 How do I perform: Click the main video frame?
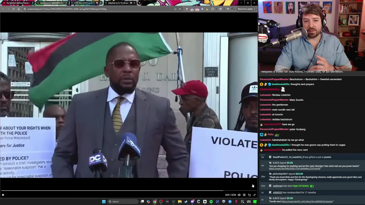pos(129,105)
